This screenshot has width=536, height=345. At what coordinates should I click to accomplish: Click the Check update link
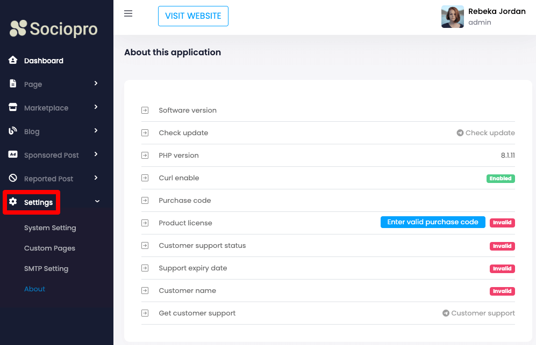tap(486, 133)
